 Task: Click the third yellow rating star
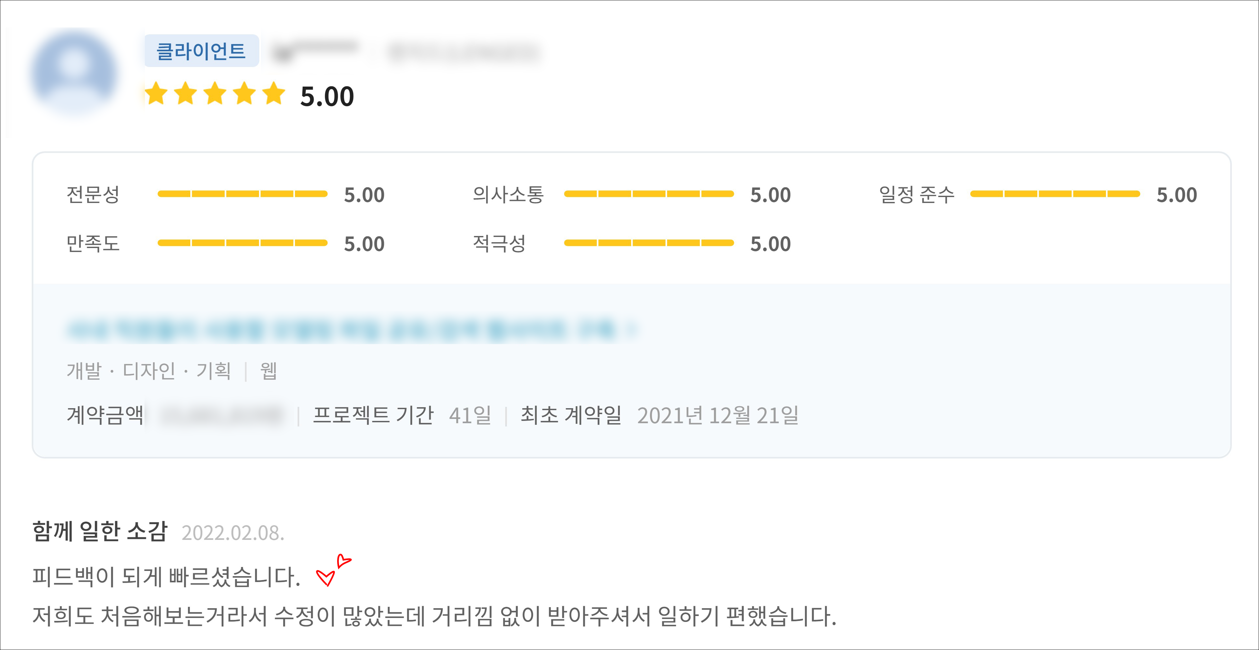tap(215, 93)
